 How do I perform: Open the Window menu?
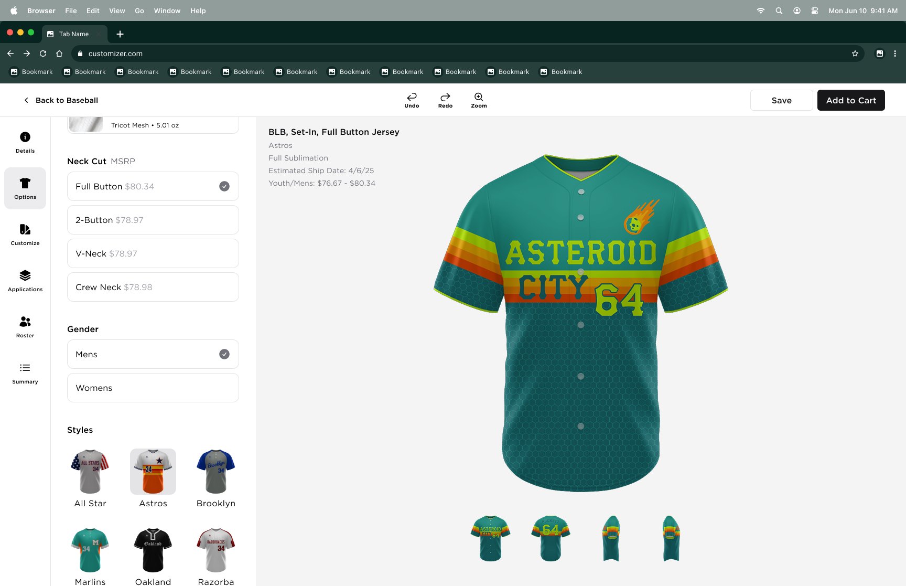(x=167, y=10)
